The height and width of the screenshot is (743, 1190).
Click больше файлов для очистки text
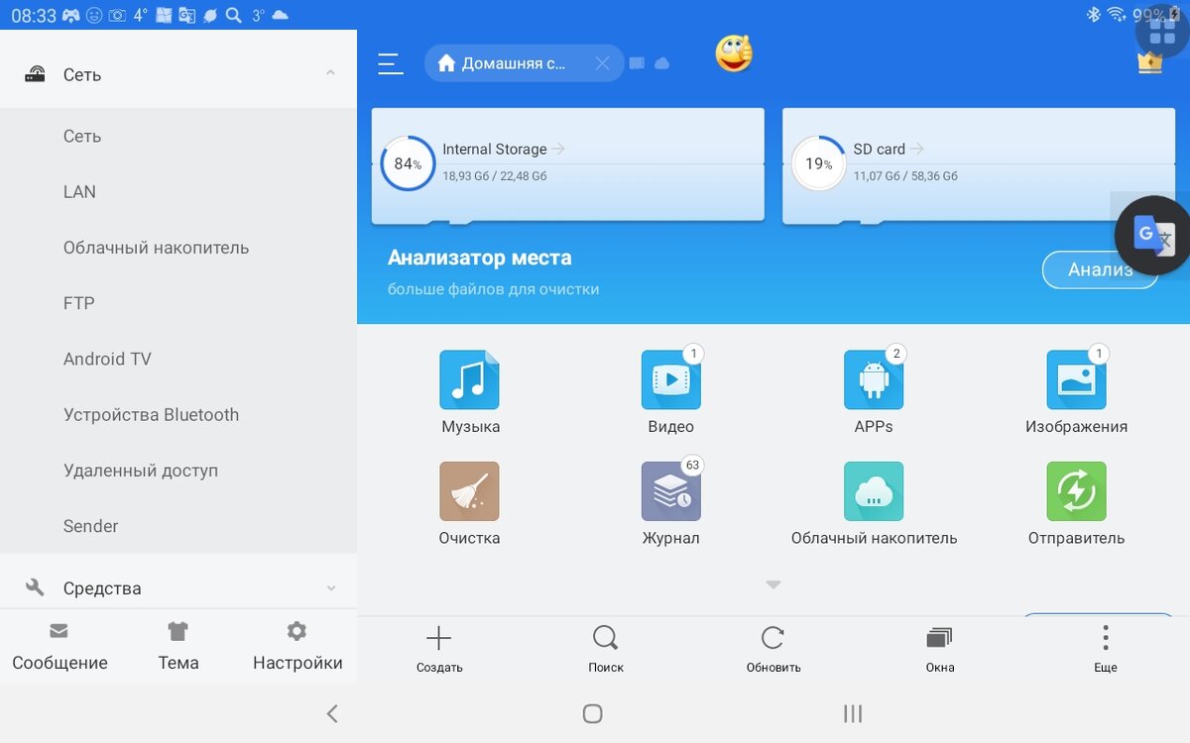[493, 289]
